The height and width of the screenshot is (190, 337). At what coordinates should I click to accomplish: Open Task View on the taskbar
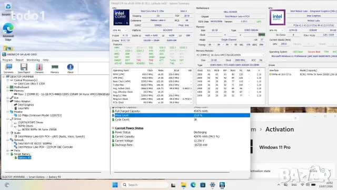(x=173, y=185)
